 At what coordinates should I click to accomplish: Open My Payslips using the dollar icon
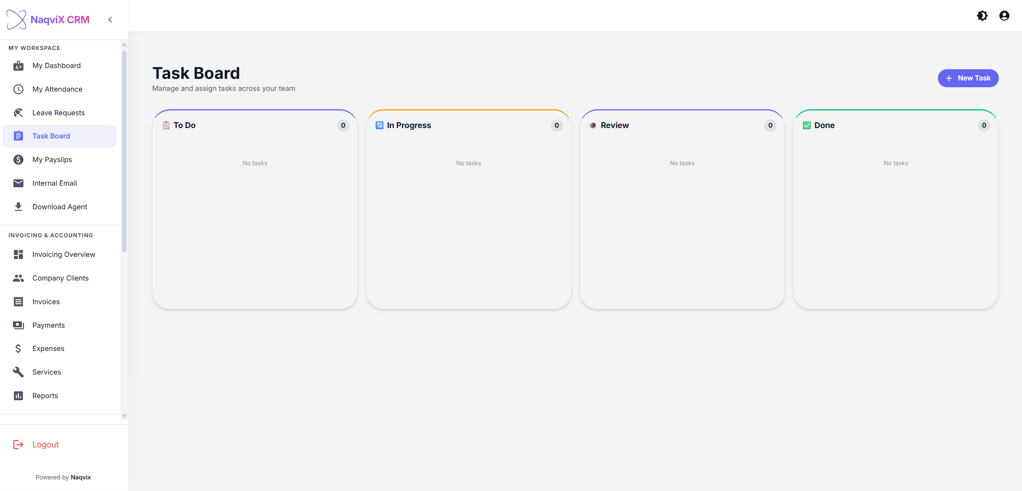pos(18,159)
